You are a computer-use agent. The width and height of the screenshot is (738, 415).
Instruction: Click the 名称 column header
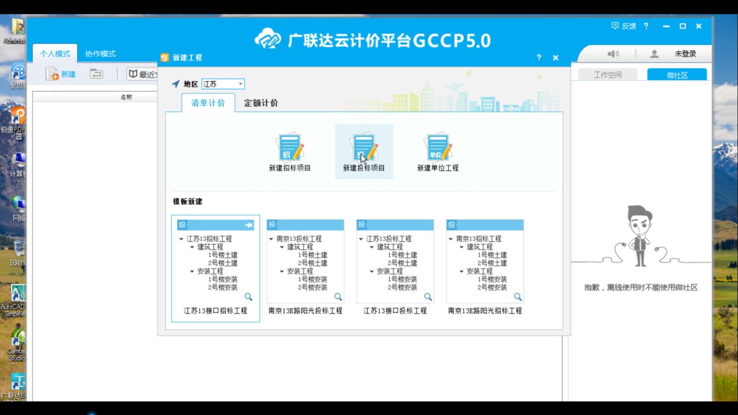tap(126, 97)
